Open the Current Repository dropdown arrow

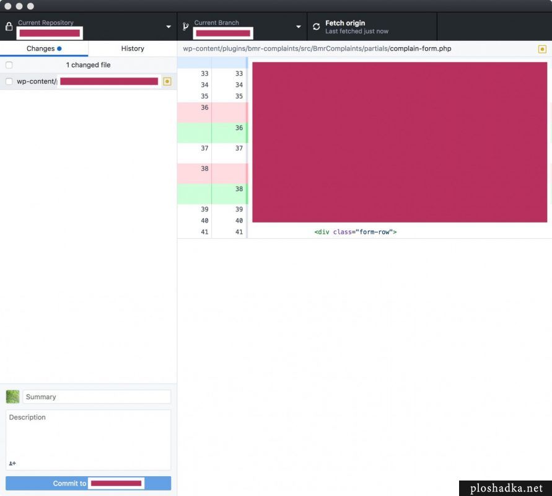coord(169,27)
